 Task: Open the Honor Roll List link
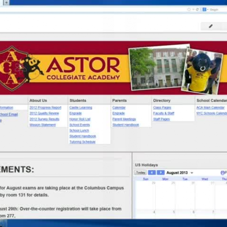[x=80, y=119]
